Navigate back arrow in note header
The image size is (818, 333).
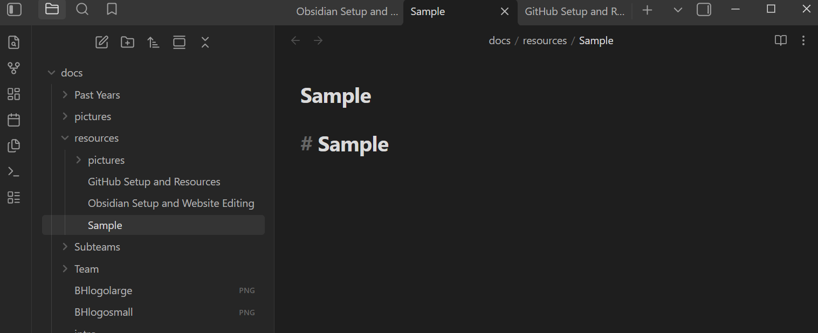click(x=295, y=40)
